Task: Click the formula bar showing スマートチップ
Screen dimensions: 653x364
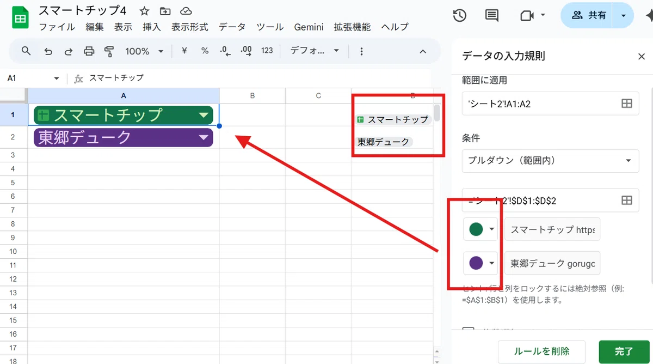Action: click(259, 78)
